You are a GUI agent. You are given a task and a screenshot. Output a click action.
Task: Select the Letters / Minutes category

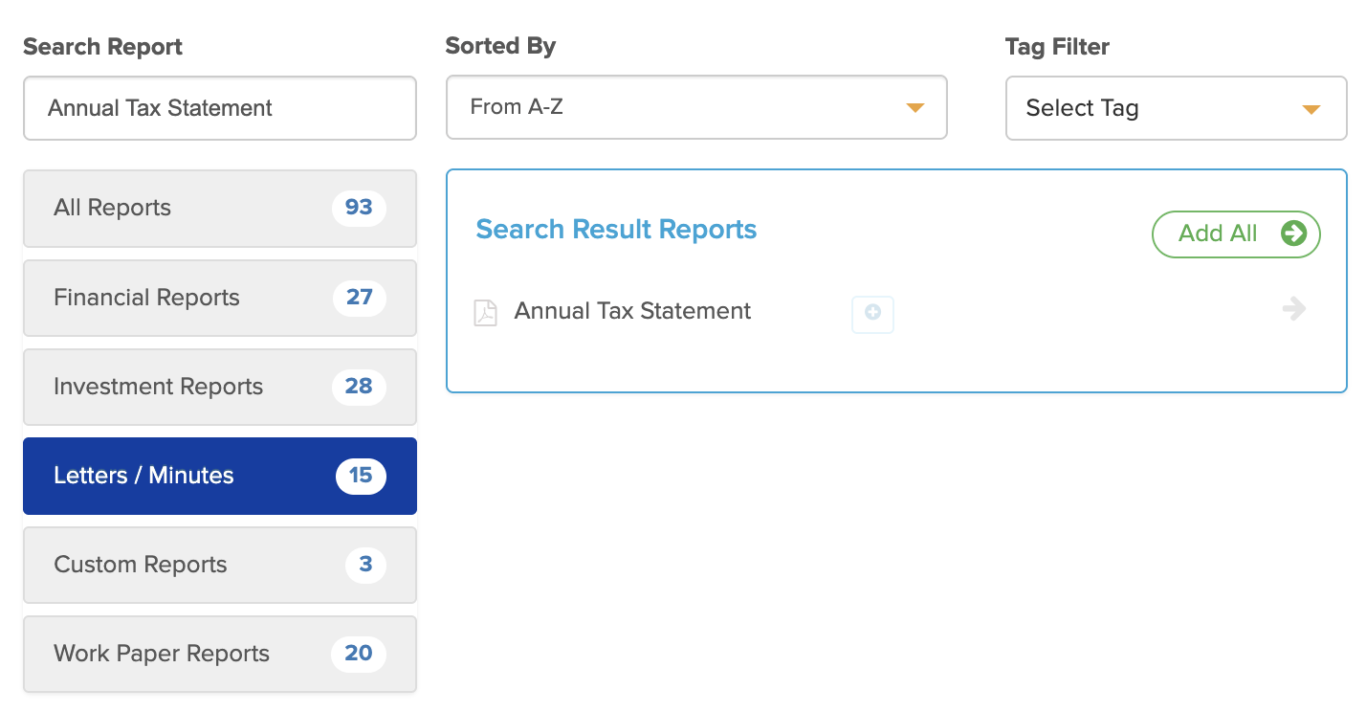point(220,476)
